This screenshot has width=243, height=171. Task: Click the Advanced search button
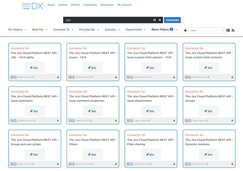(172, 20)
